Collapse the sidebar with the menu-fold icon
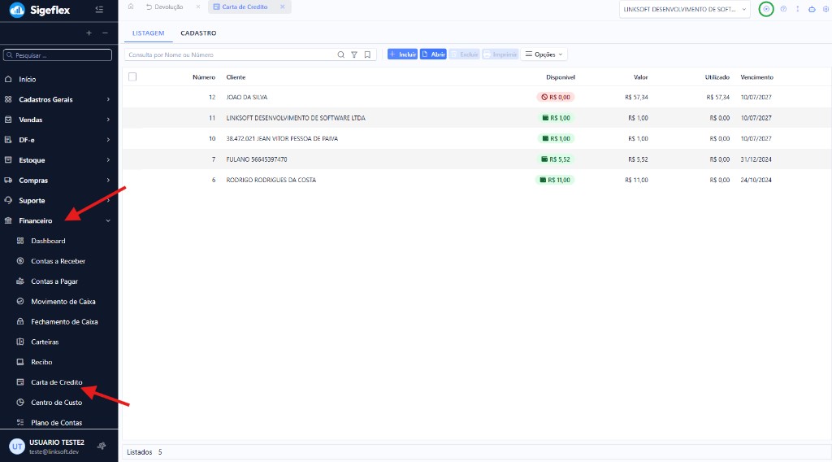This screenshot has width=832, height=462. pos(99,10)
